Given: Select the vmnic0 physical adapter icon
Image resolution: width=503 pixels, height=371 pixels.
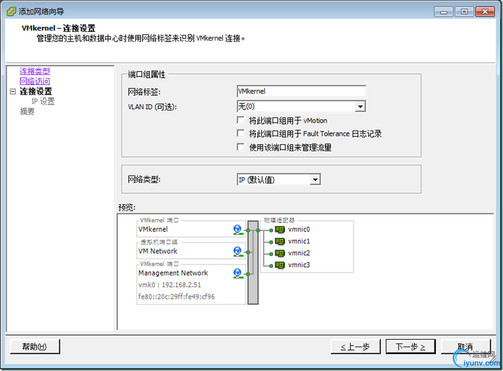Looking at the screenshot, I should [280, 229].
